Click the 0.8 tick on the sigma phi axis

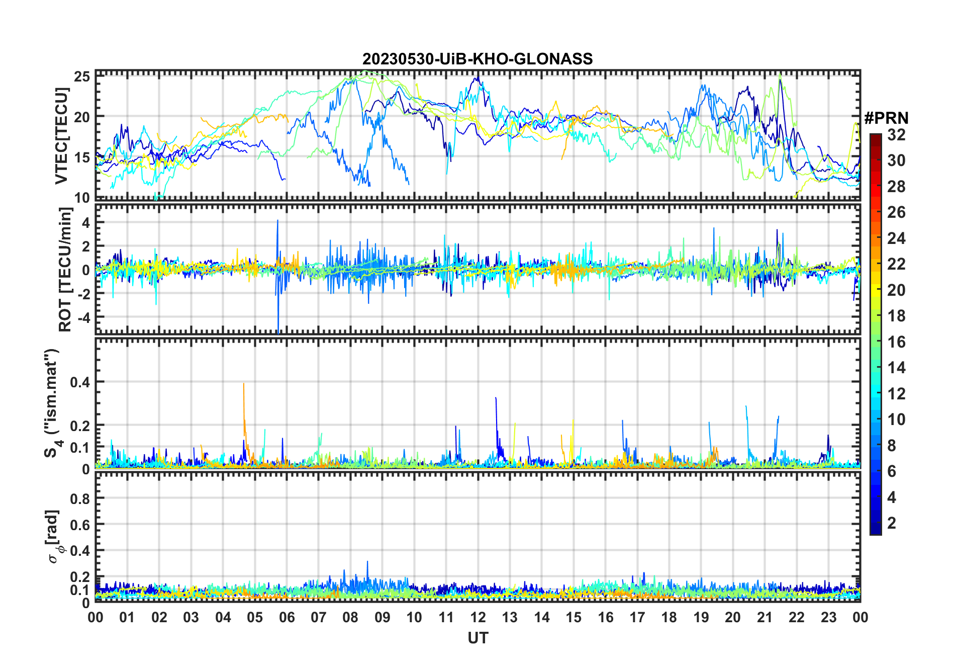point(79,499)
